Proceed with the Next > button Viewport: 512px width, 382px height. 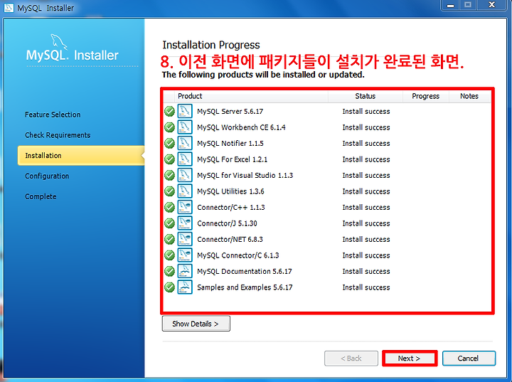tap(410, 359)
